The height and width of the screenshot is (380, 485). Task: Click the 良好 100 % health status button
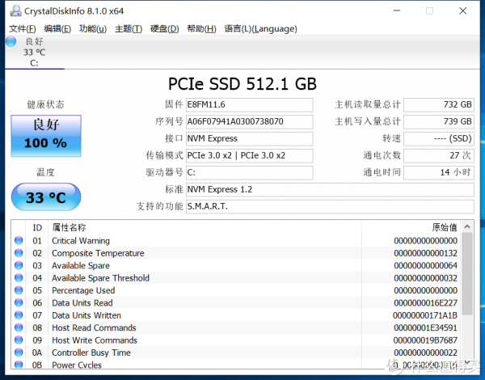pos(46,136)
